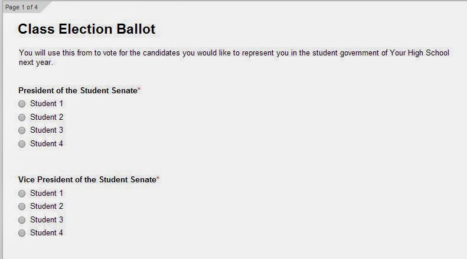Click the ballot instructions description text
Screen dimensions: 467x259
point(234,57)
